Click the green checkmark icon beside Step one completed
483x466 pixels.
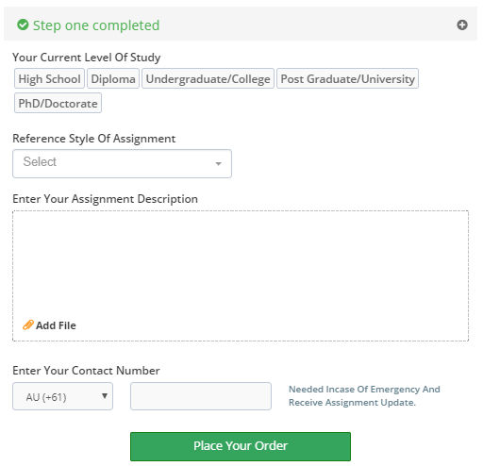click(23, 25)
